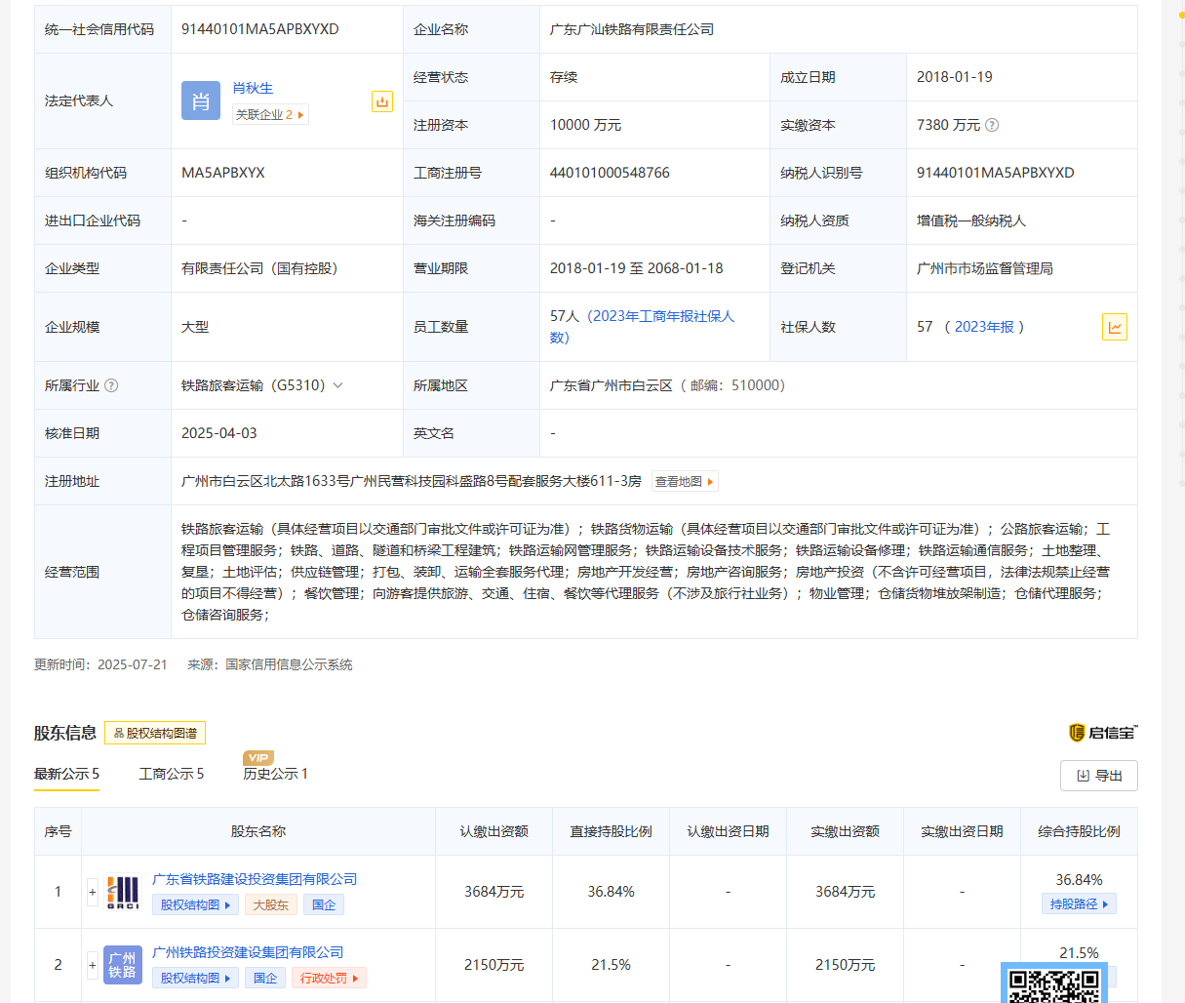Click the 组织机构代码 value MA5APBXYX
Image resolution: width=1185 pixels, height=1003 pixels.
(223, 173)
